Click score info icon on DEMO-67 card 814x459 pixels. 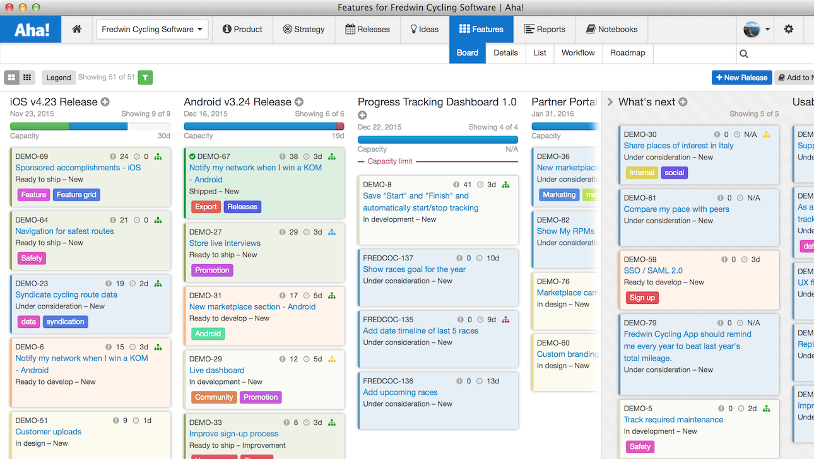[283, 156]
